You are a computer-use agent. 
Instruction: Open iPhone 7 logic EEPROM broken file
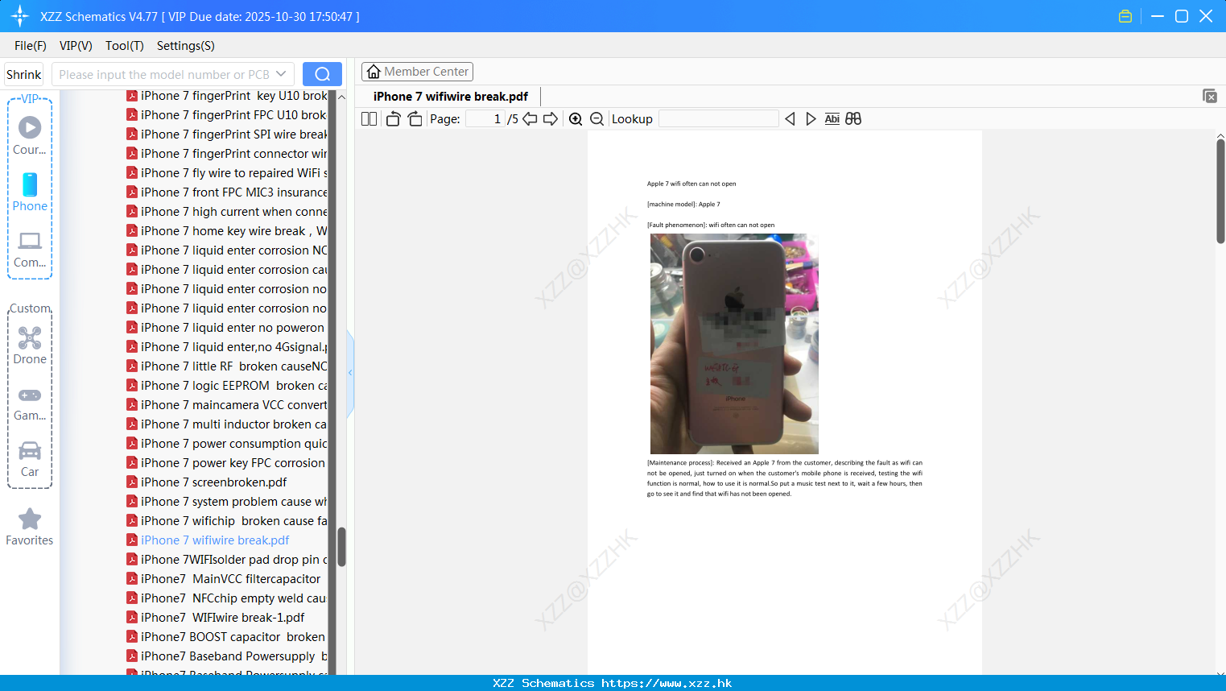point(227,386)
